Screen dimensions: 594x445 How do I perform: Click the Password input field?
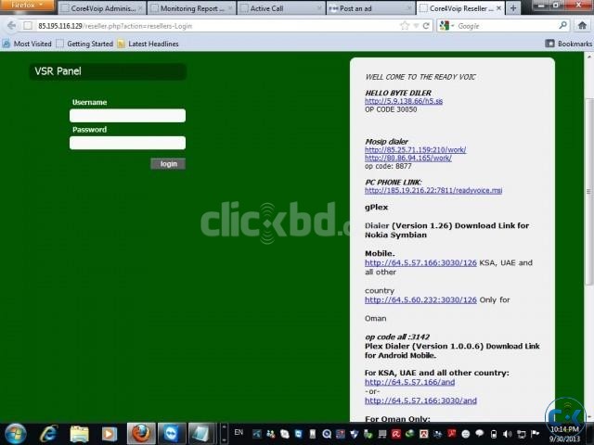tap(128, 143)
